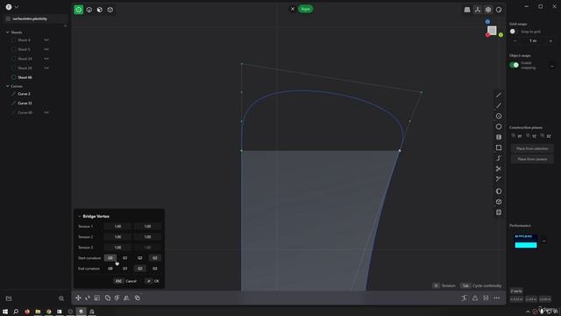This screenshot has height=316, width=561.
Task: Select the bottom tool in right toolbar
Action: click(499, 212)
